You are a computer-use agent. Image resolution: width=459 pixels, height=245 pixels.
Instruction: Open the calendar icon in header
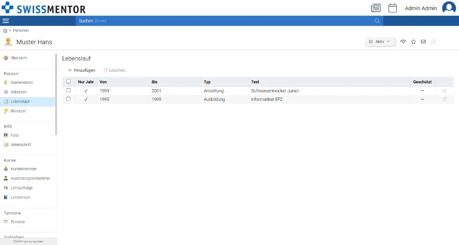(393, 8)
